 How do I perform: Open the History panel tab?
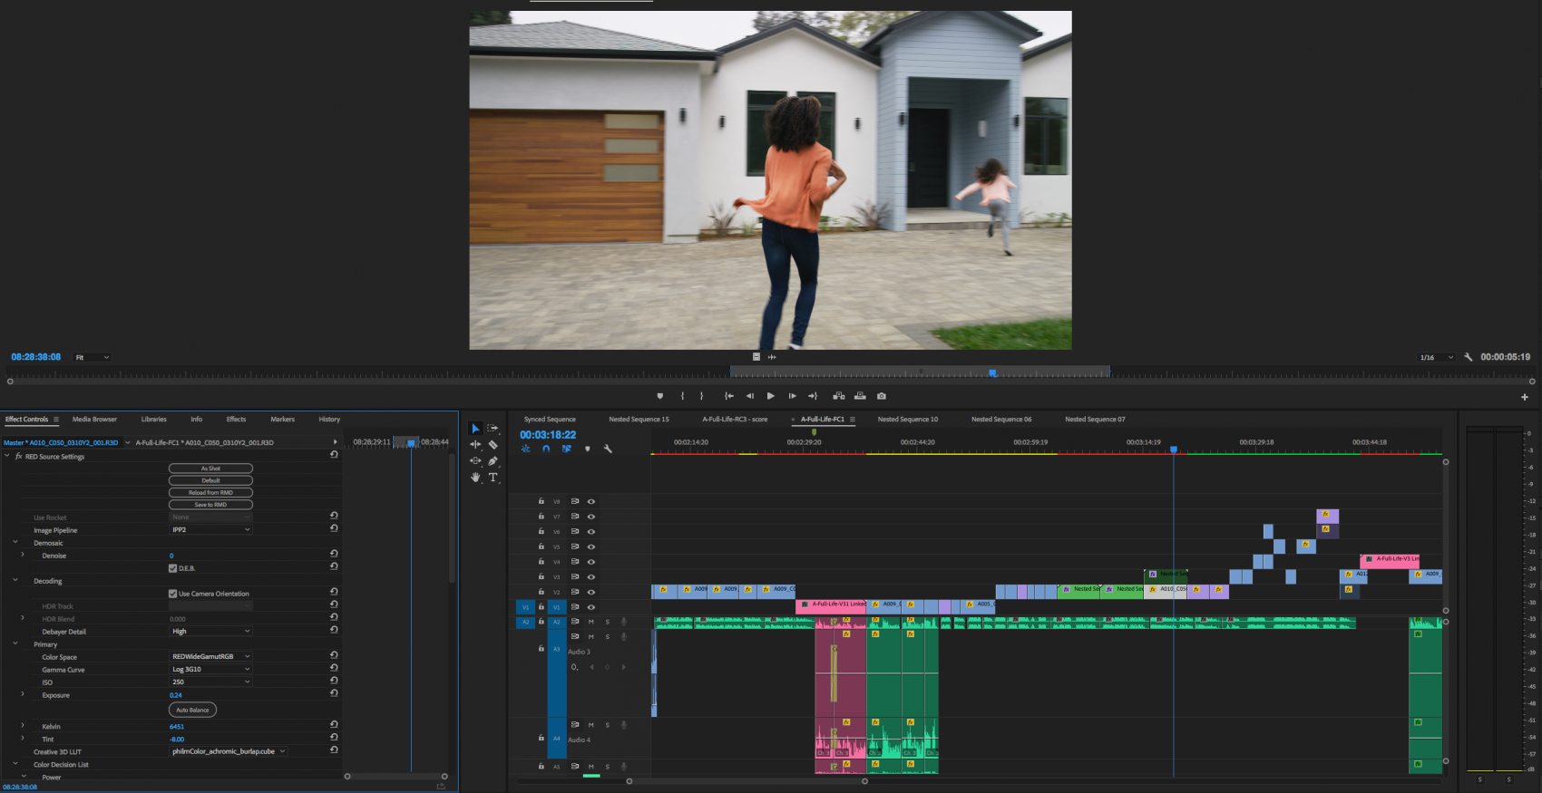(x=329, y=420)
